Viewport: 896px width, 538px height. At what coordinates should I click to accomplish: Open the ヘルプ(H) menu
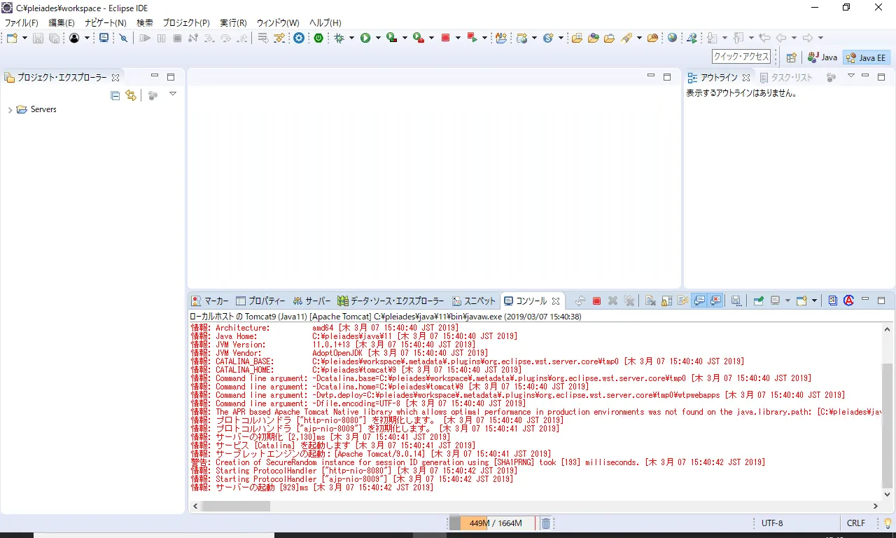[x=325, y=22]
